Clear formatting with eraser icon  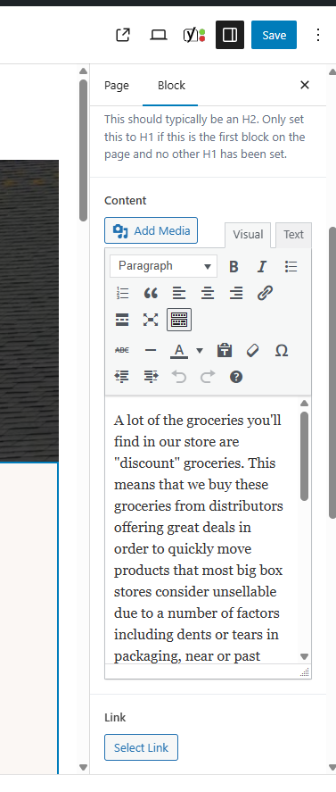point(253,350)
